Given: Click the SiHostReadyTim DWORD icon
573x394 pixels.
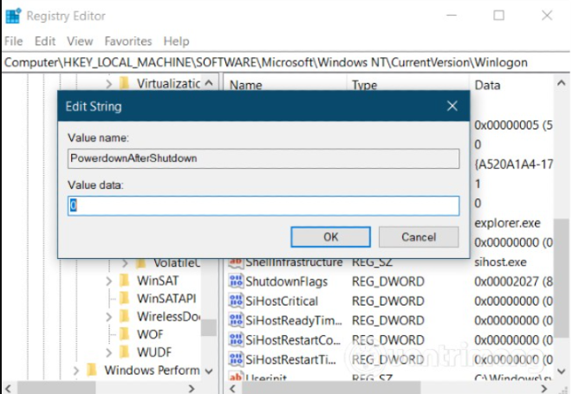Looking at the screenshot, I should coord(236,320).
